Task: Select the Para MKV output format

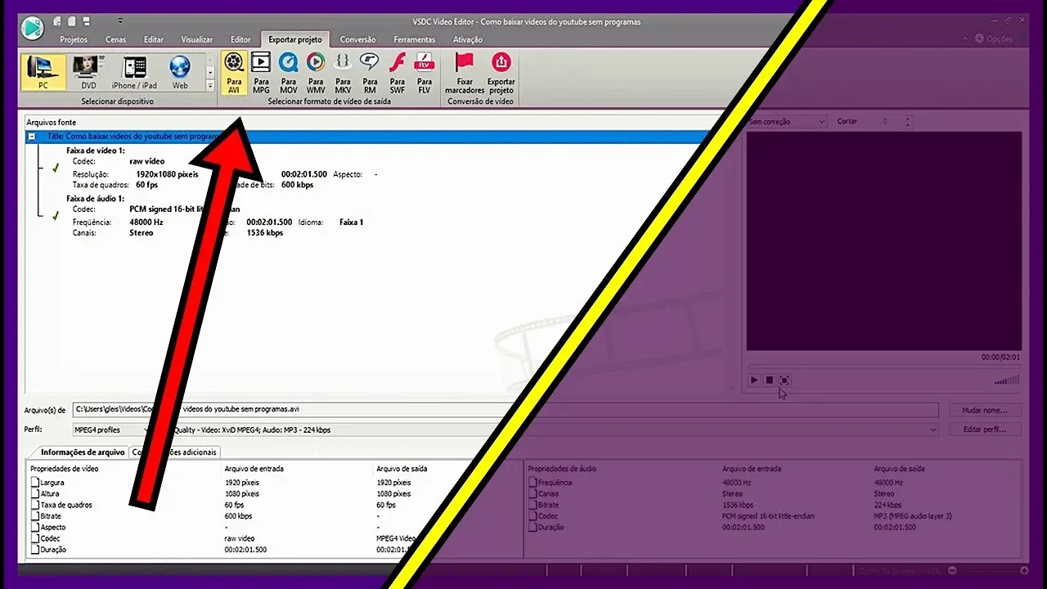Action: click(x=343, y=73)
